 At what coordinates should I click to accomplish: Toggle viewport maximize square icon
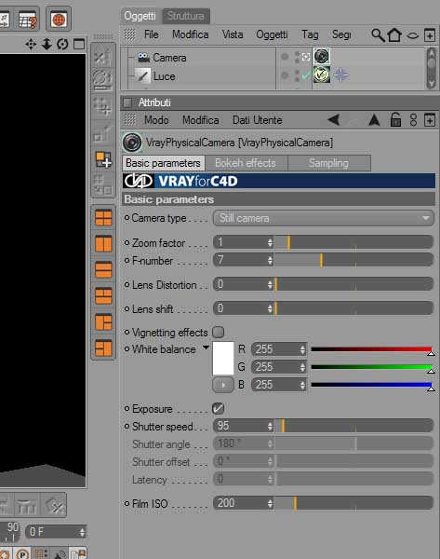(x=79, y=44)
